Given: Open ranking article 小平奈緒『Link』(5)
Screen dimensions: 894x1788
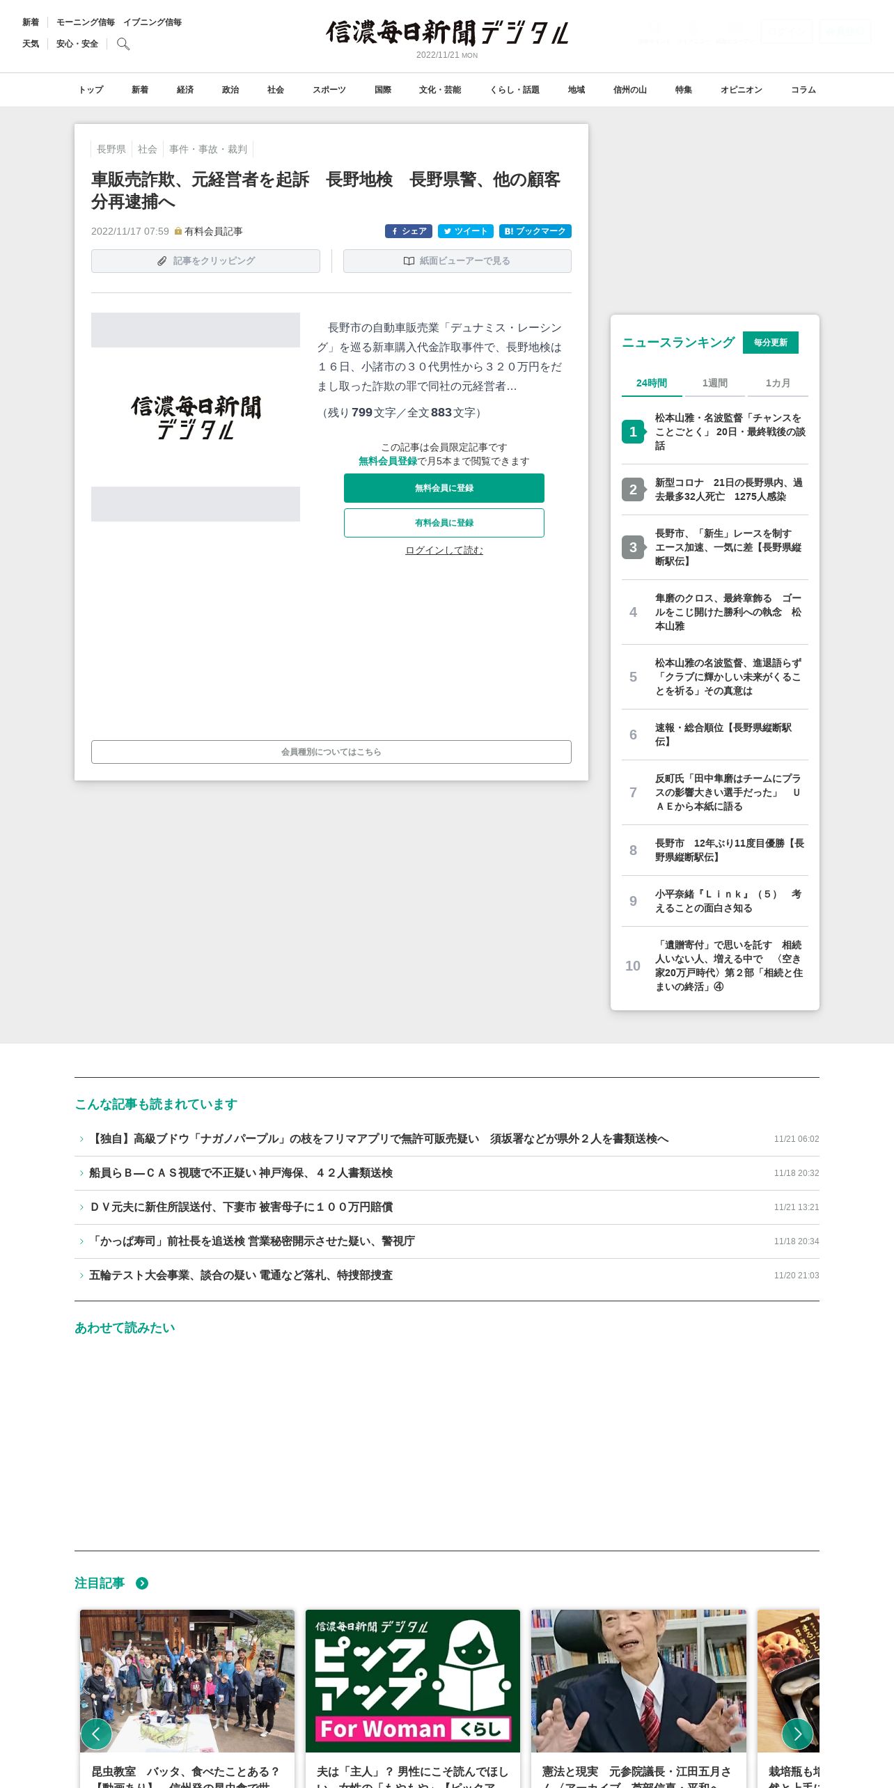Looking at the screenshot, I should click(x=728, y=901).
